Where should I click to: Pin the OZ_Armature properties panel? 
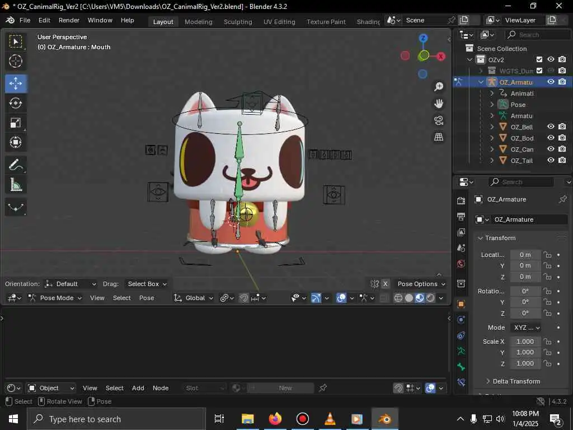coord(562,199)
